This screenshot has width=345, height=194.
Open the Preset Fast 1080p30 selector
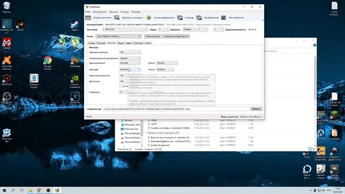pos(119,36)
